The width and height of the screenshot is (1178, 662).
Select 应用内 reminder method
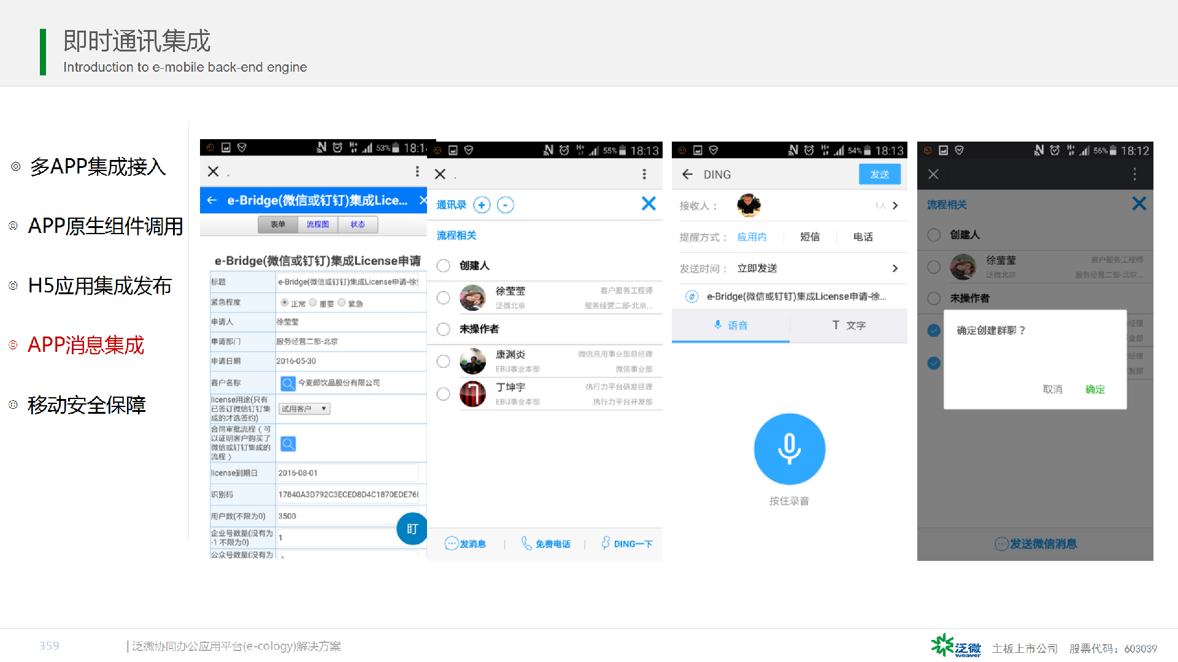point(752,237)
